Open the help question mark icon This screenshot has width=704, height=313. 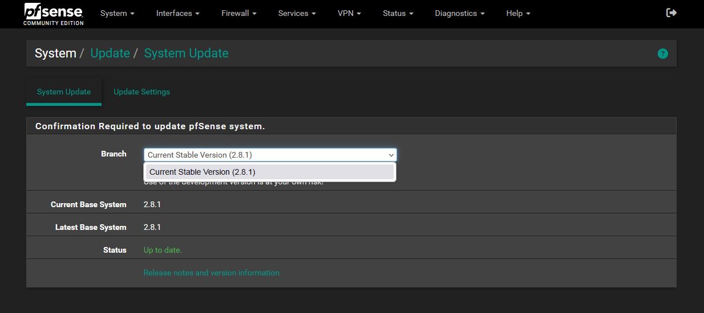(x=662, y=53)
